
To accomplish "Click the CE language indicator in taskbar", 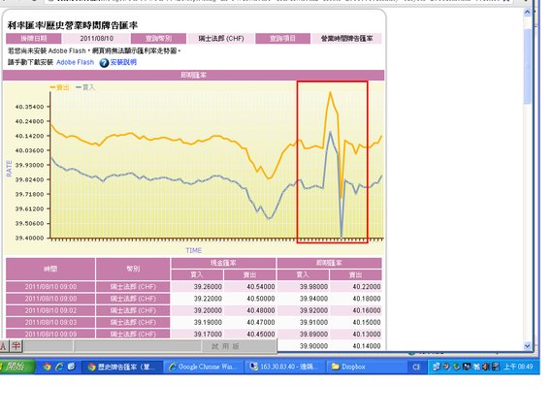I will pos(416,367).
